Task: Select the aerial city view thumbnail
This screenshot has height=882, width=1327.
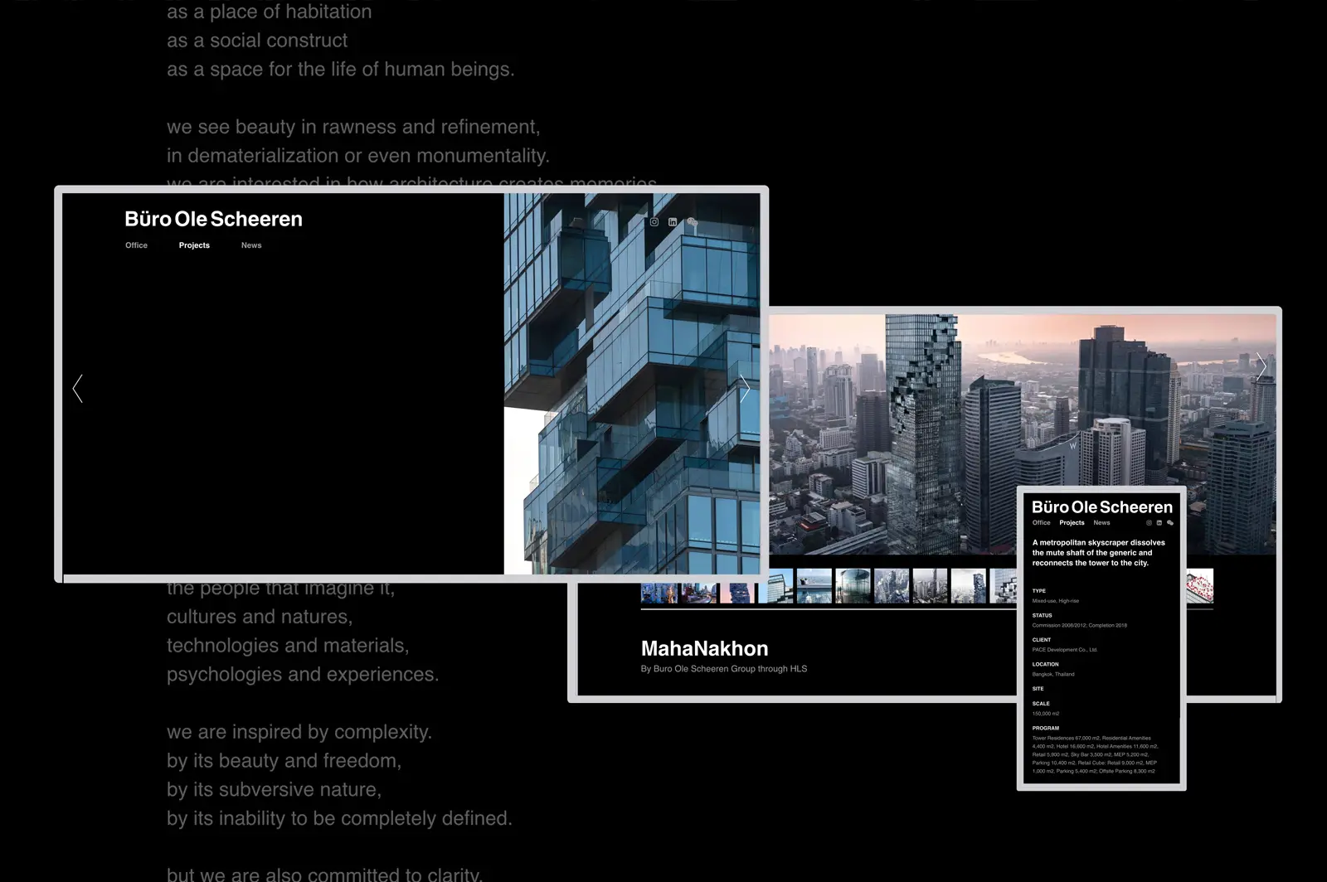Action: click(x=892, y=585)
